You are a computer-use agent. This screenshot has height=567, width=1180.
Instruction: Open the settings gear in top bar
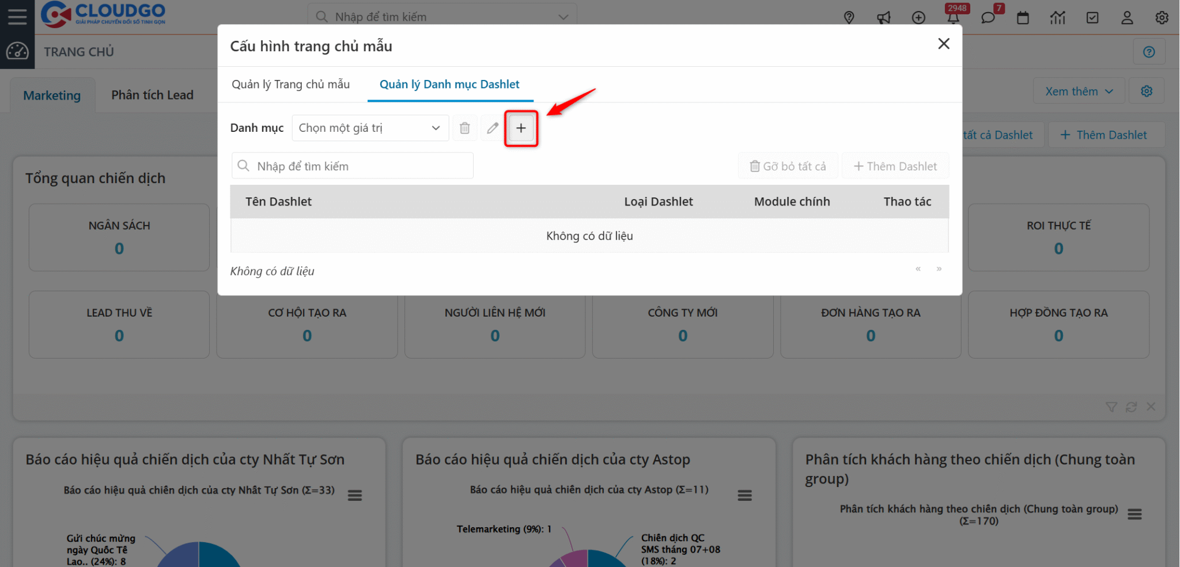pyautogui.click(x=1162, y=18)
